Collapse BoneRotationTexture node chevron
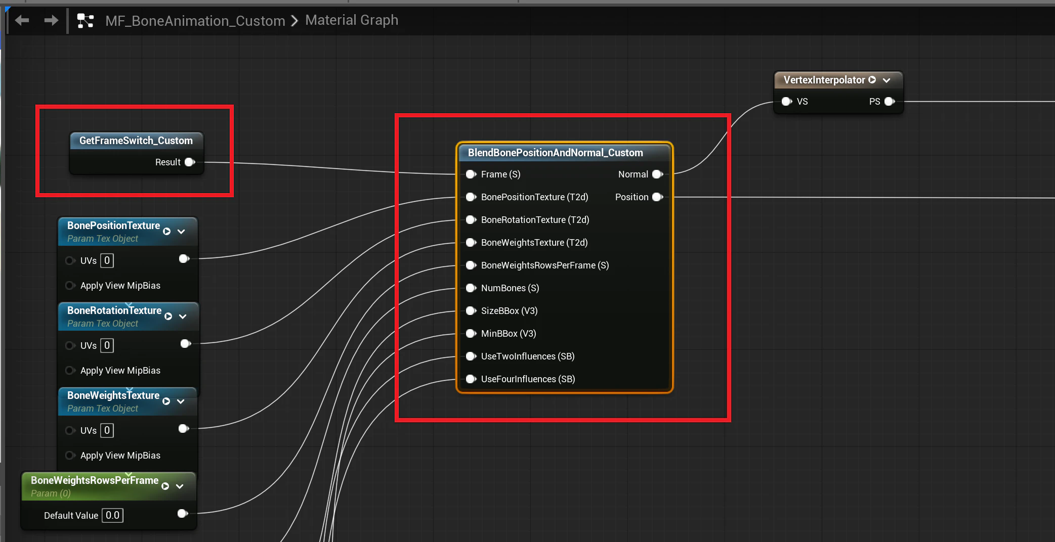This screenshot has height=542, width=1055. point(183,317)
